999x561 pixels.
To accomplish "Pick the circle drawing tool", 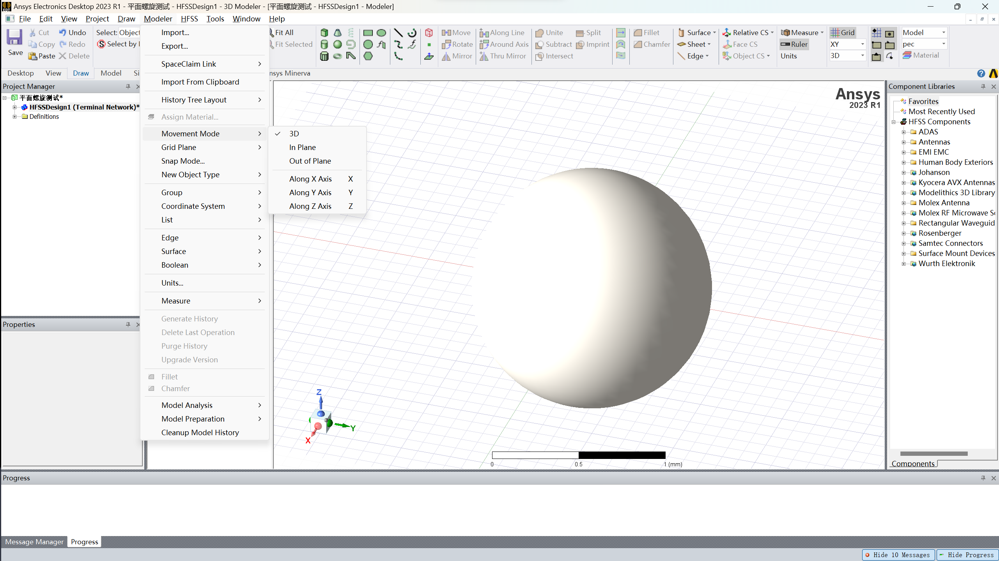I will coord(368,44).
